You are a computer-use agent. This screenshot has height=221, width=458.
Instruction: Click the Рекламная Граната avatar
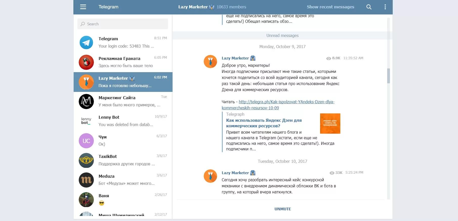86,62
